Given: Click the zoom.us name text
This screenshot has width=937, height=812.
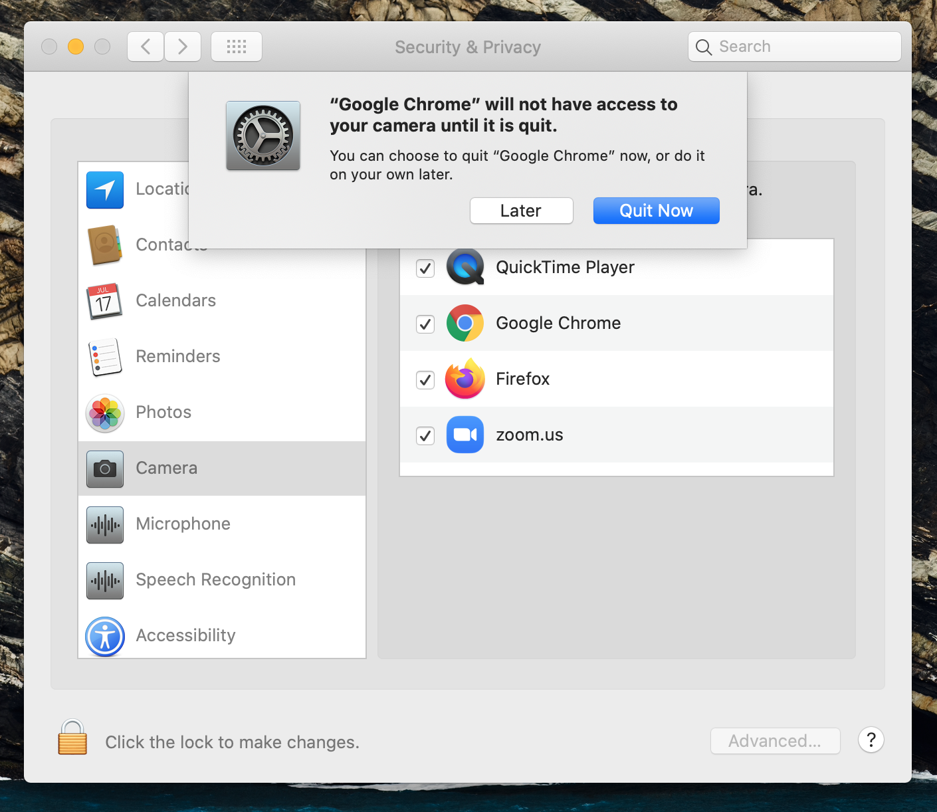Looking at the screenshot, I should (x=530, y=435).
